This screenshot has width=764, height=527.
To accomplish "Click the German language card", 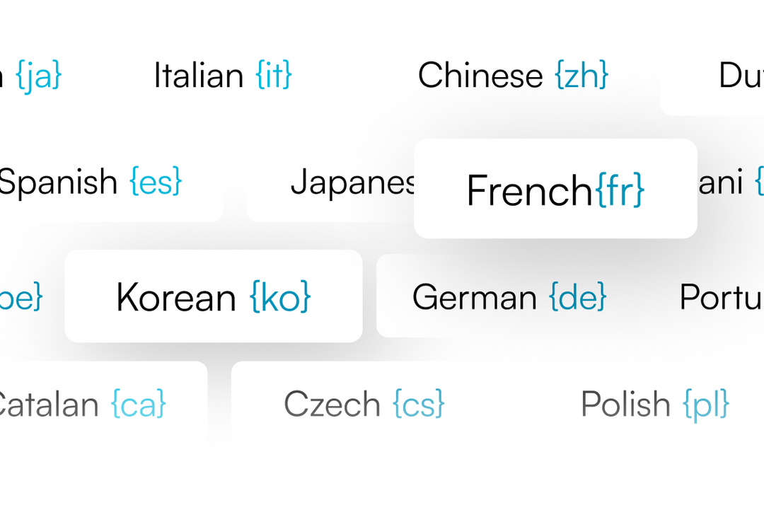I will pyautogui.click(x=509, y=297).
